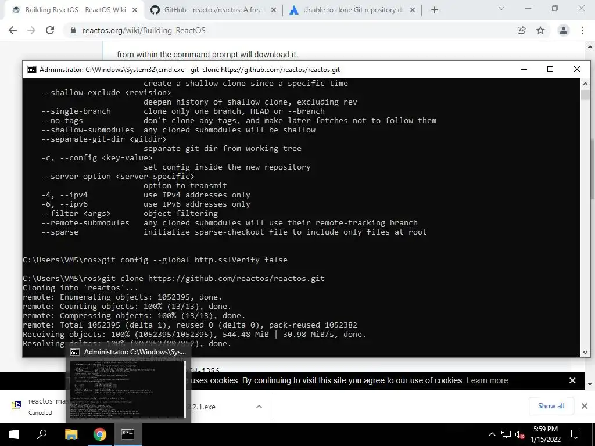This screenshot has height=446, width=595.
Task: Bookmark this page with the star
Action: pyautogui.click(x=540, y=30)
